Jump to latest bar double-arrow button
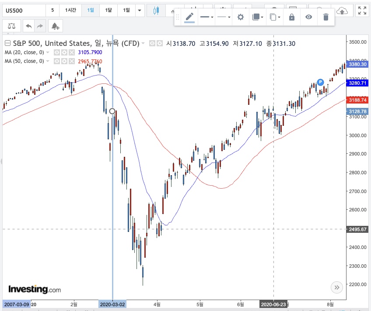The image size is (371, 311). pyautogui.click(x=337, y=287)
